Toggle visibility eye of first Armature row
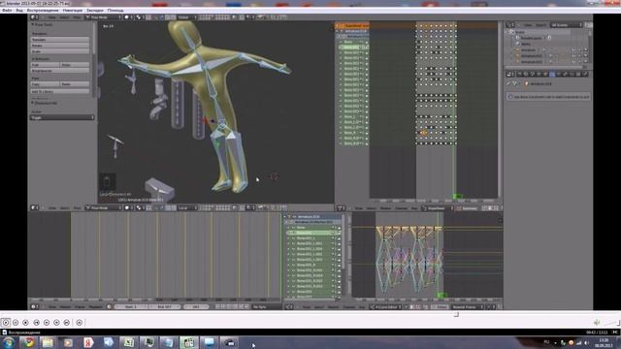Viewport: 621px width, 349px height. [x=573, y=50]
